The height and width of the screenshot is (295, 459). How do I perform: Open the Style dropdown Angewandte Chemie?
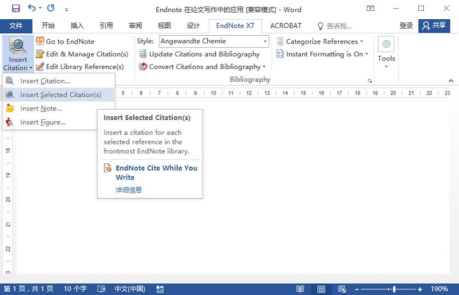coord(214,41)
